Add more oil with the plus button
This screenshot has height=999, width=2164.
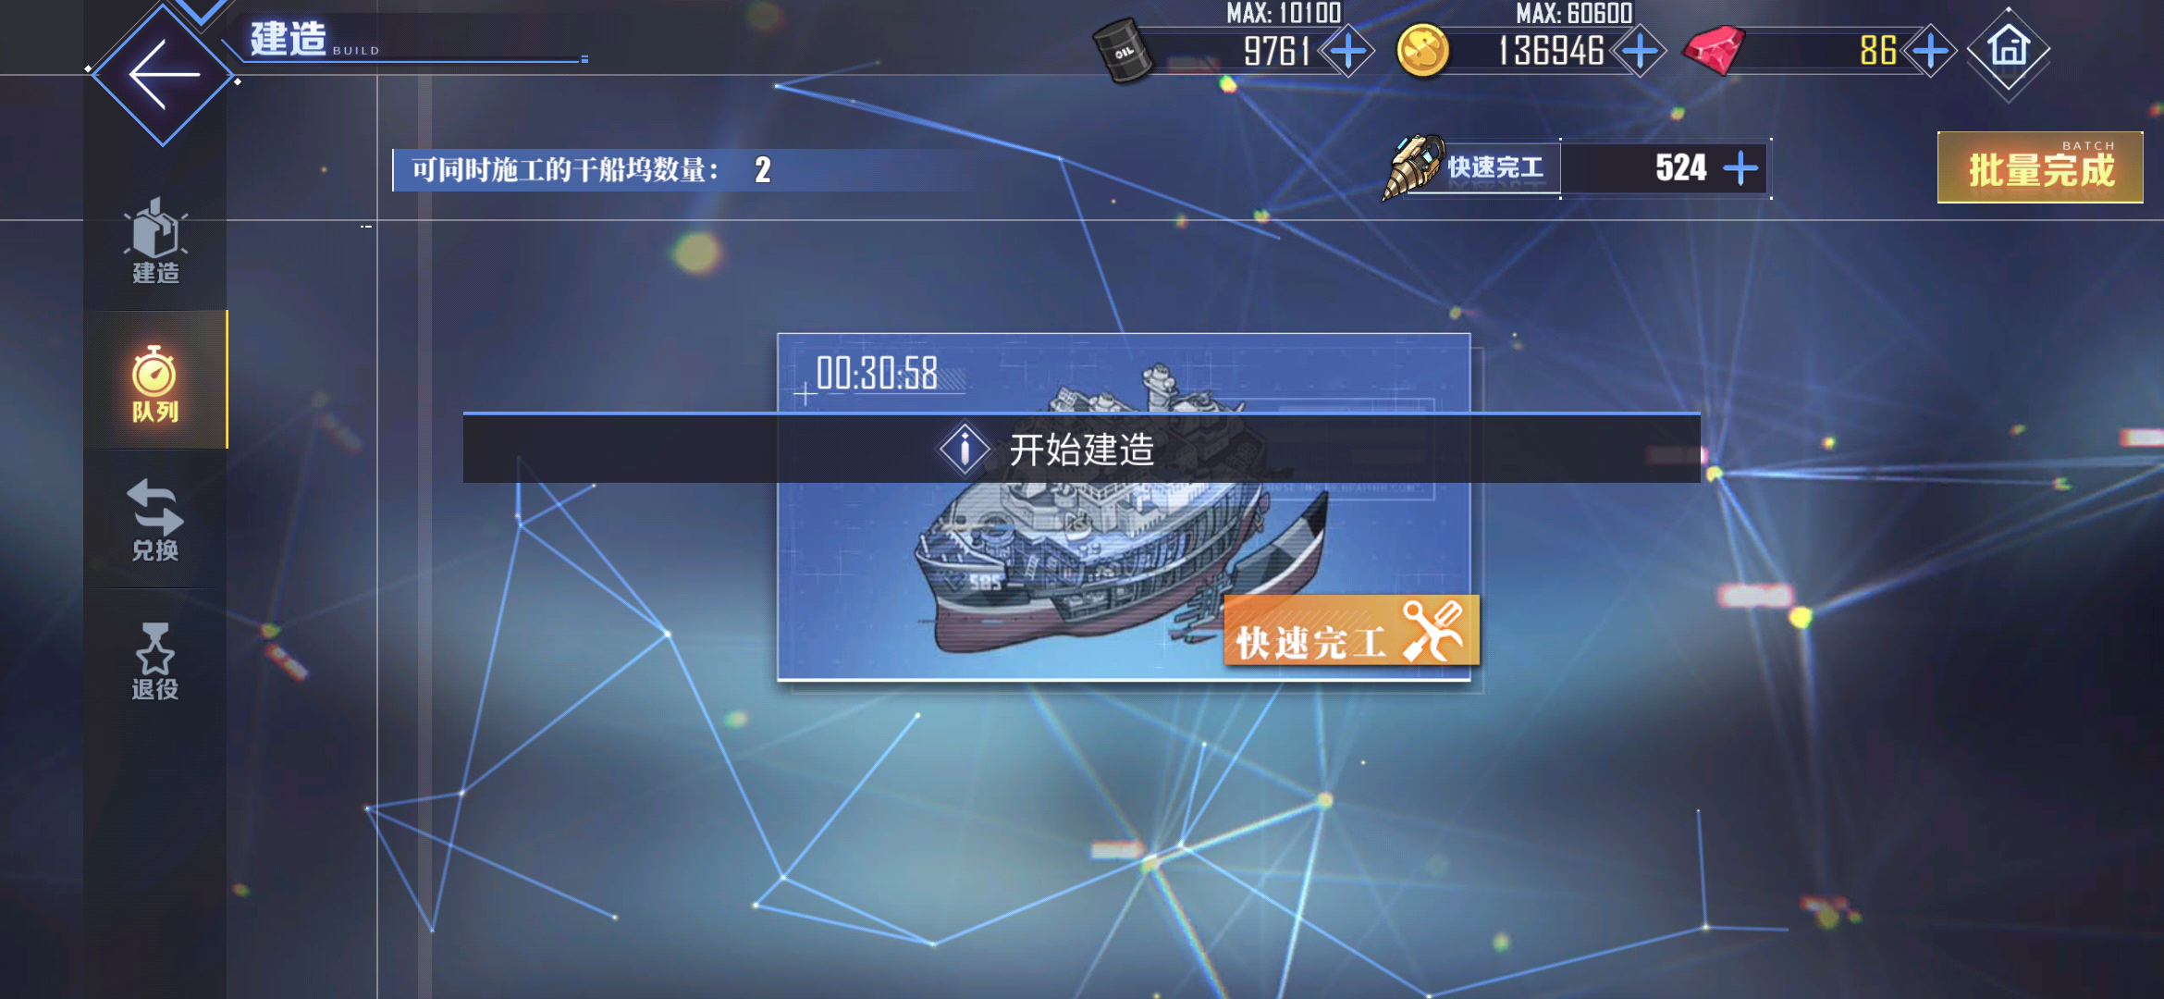pyautogui.click(x=1347, y=51)
